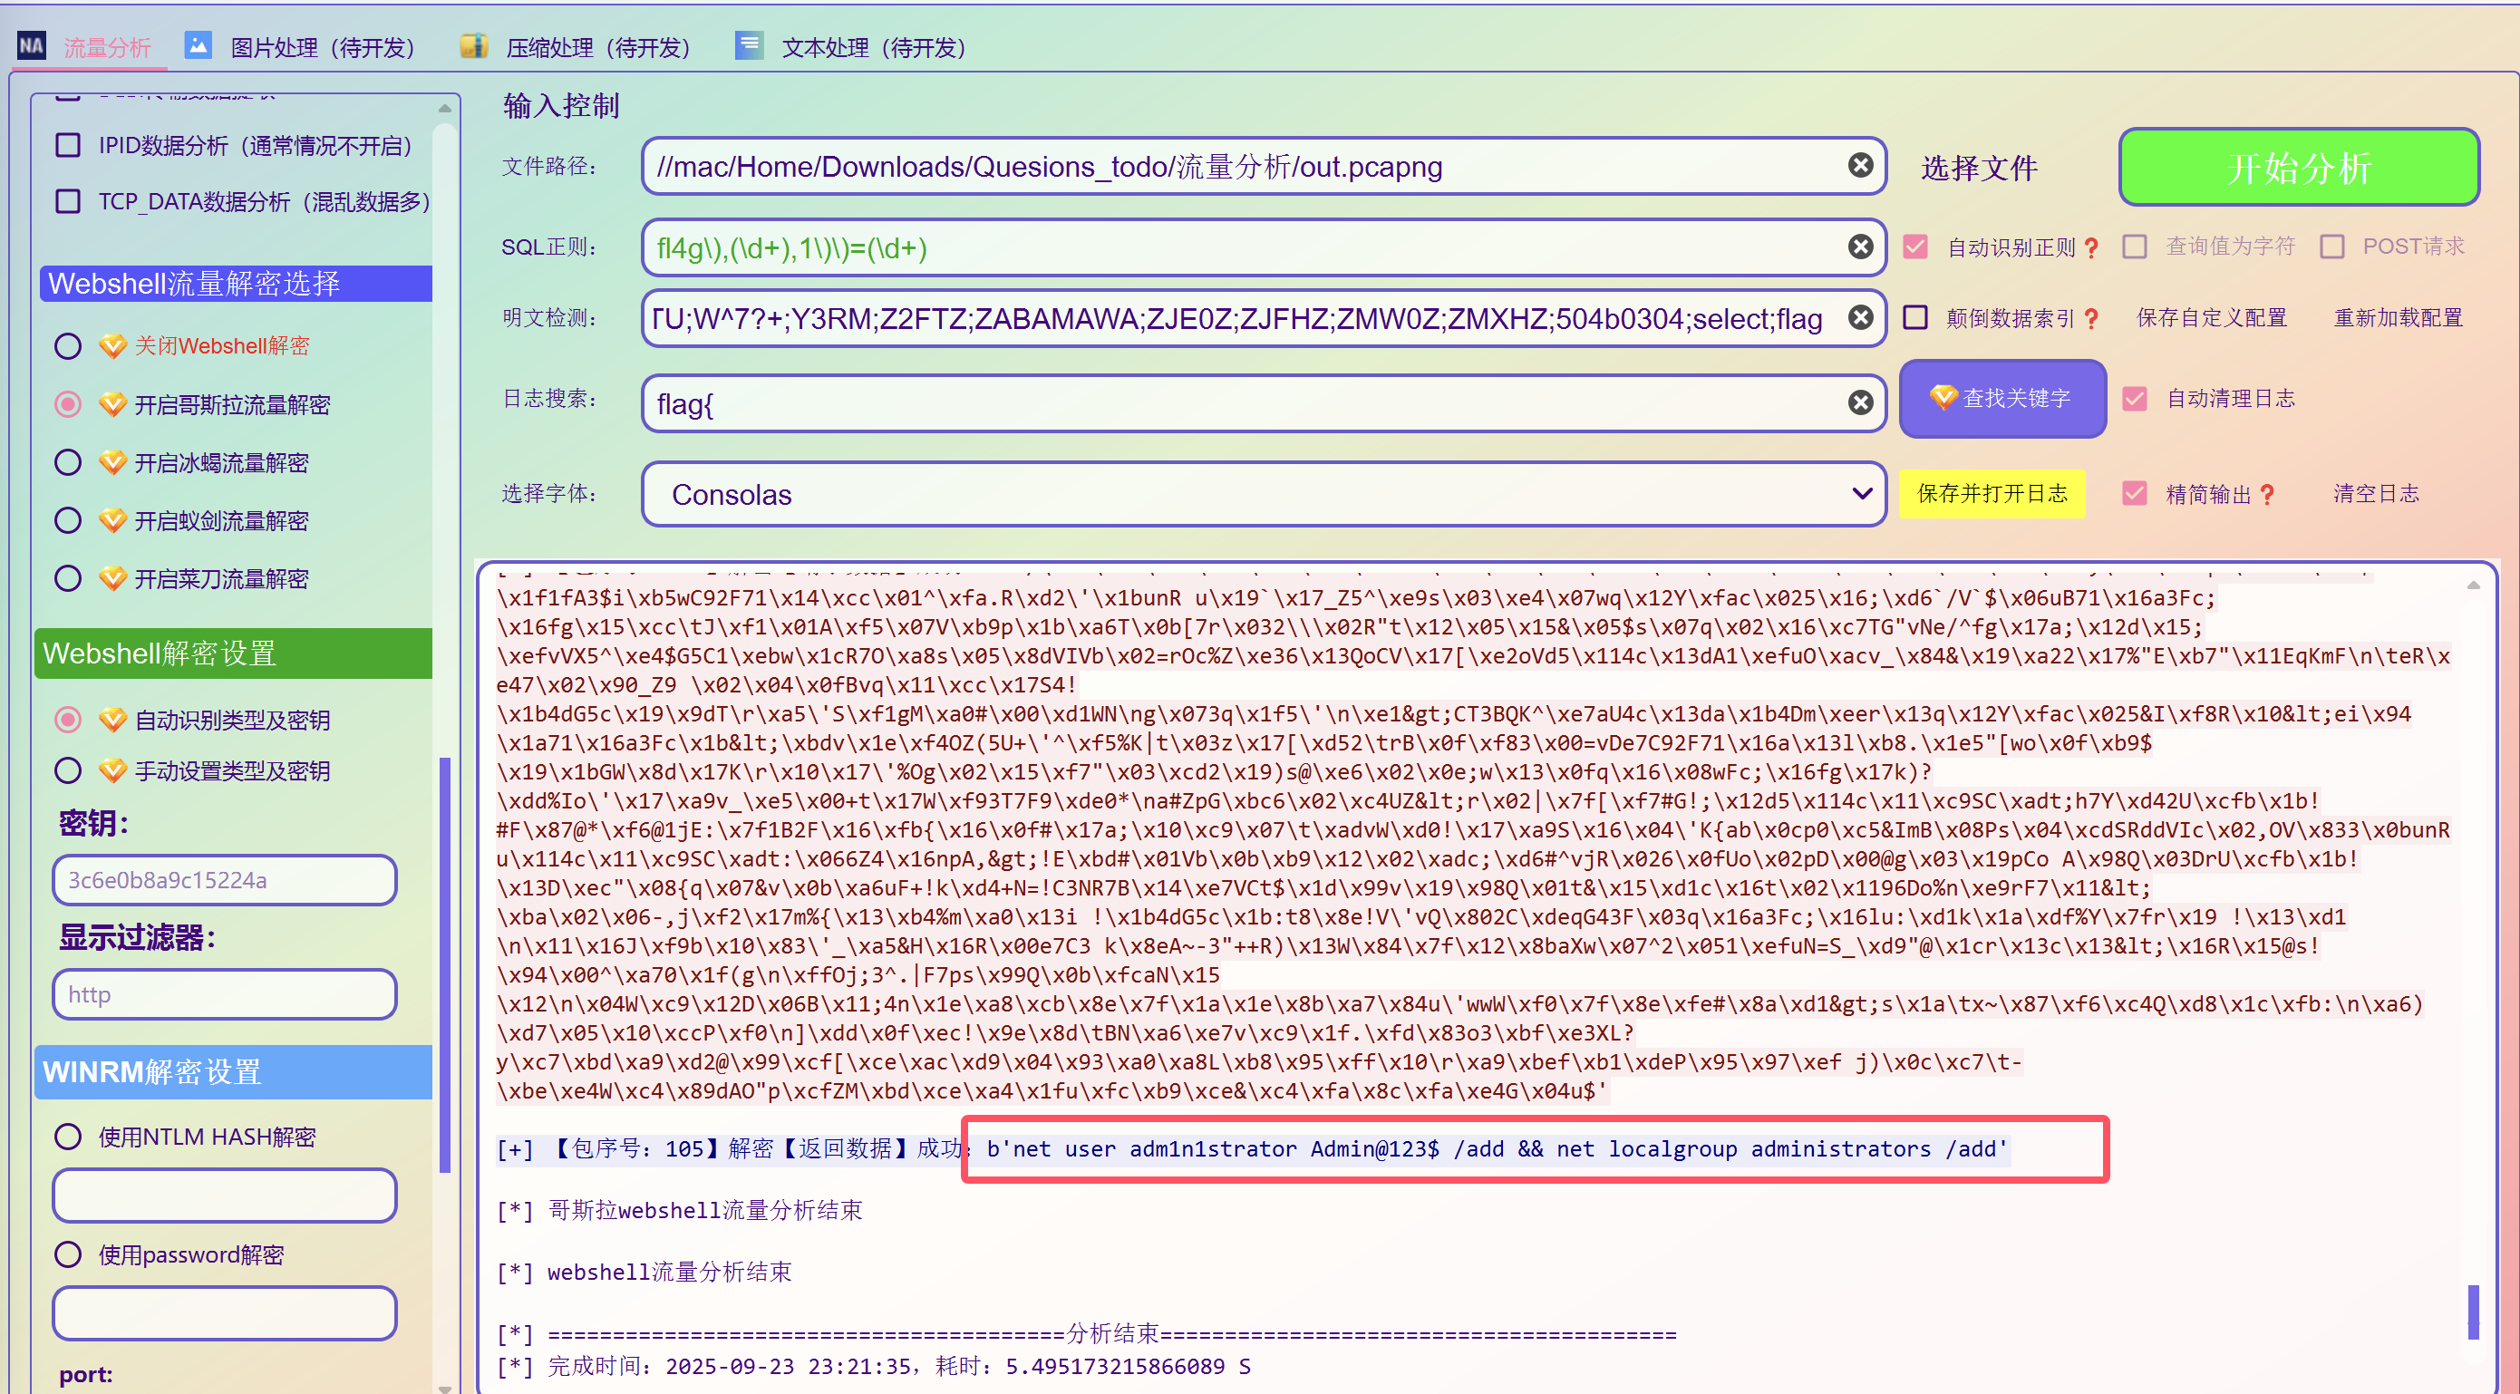
Task: Click the 密钥 key input field
Action: (224, 879)
